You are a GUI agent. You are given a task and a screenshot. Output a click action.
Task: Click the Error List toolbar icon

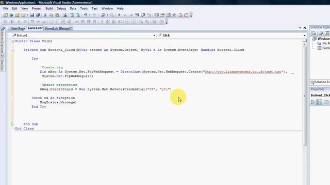coord(180,15)
